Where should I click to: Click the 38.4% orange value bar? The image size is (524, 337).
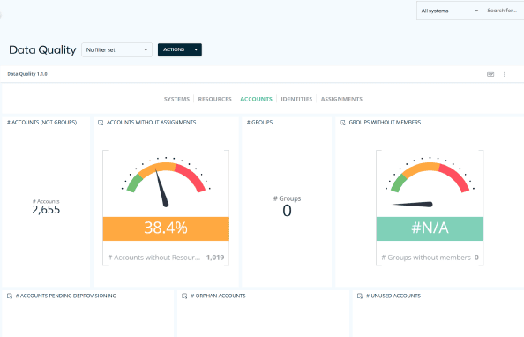[x=166, y=228]
